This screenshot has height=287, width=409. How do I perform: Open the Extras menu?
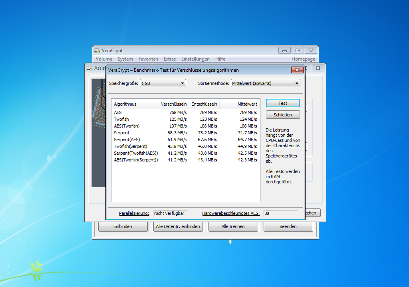(x=169, y=59)
